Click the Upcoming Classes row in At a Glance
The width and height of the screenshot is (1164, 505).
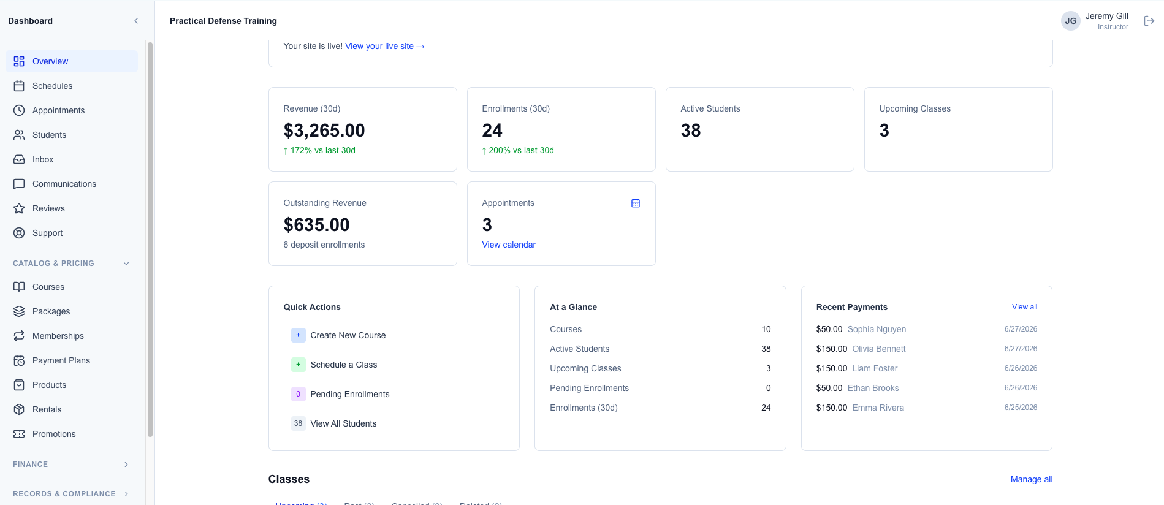660,368
